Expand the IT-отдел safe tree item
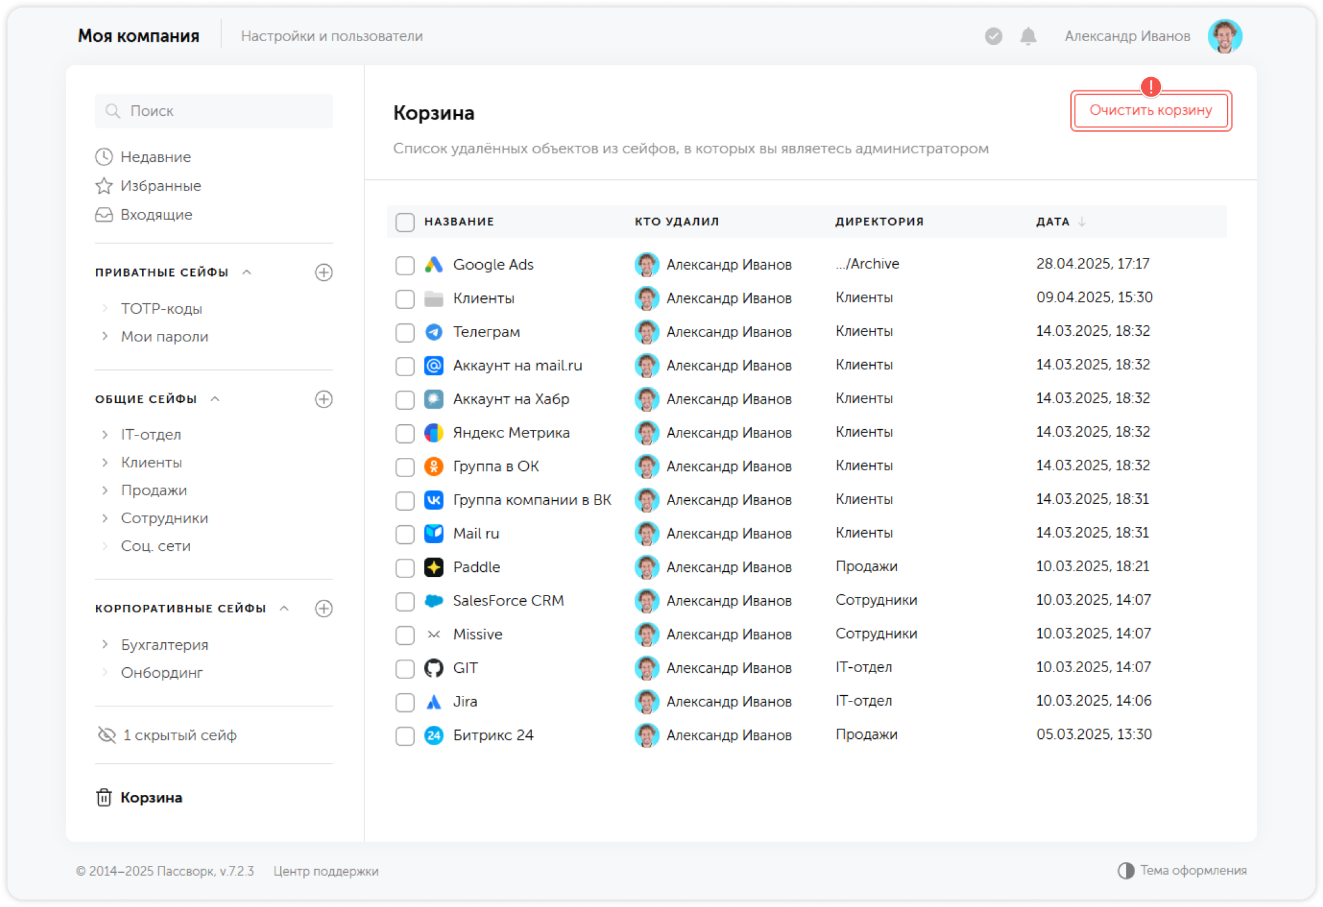The image size is (1323, 907). pos(105,435)
